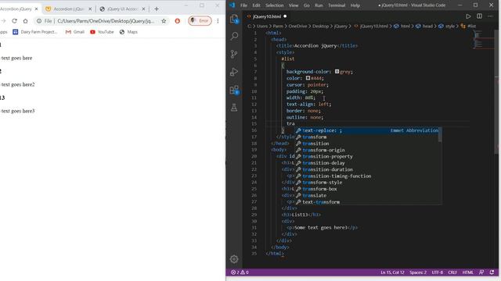This screenshot has height=281, width=501.
Task: Pick the transition suggestion
Action: (x=367, y=144)
